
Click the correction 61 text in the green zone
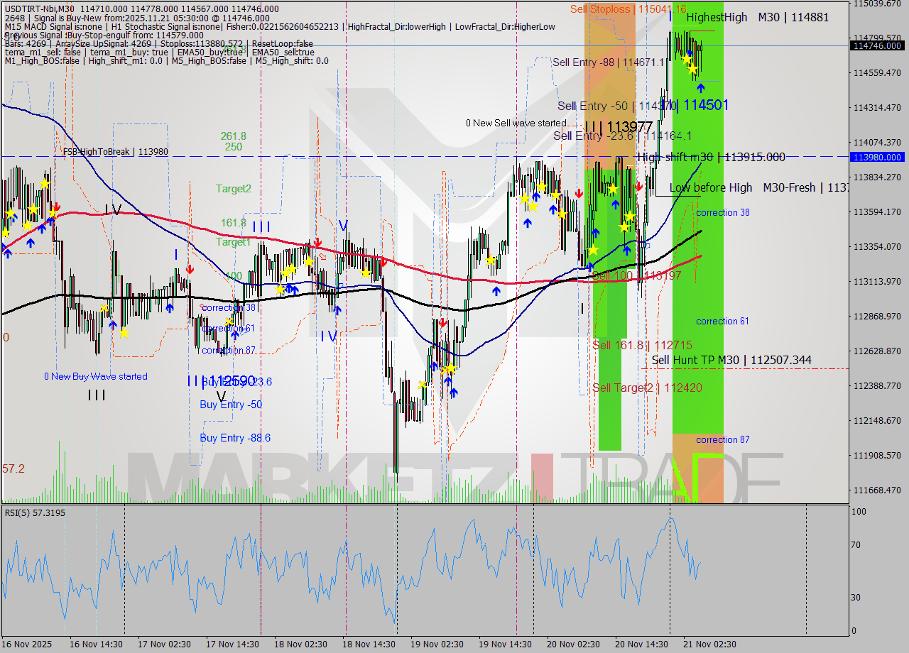point(722,321)
